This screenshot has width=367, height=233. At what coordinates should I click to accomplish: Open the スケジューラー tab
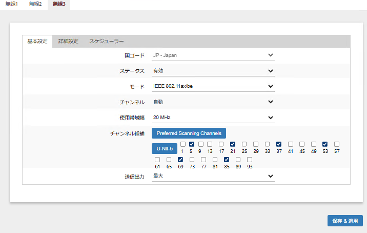click(106, 41)
